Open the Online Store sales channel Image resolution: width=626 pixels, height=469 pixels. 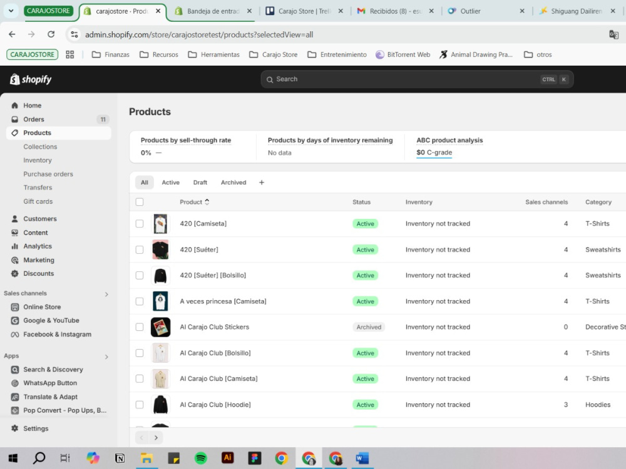tap(42, 306)
